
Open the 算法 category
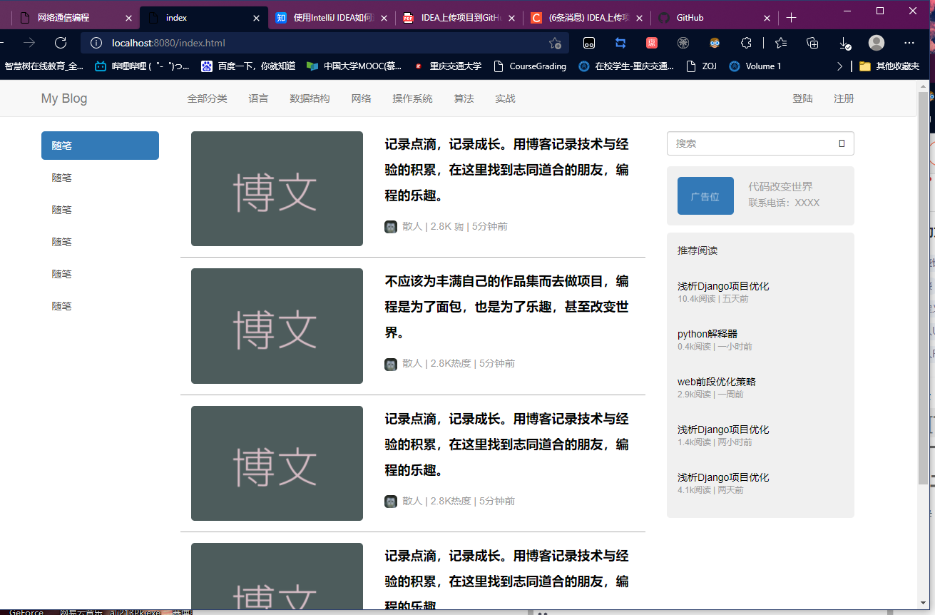click(x=464, y=98)
